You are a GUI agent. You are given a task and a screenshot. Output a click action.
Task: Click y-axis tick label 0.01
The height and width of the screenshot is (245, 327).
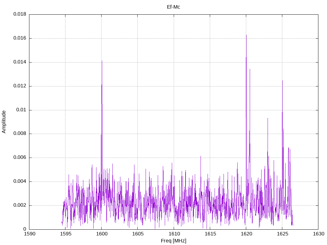(21, 110)
